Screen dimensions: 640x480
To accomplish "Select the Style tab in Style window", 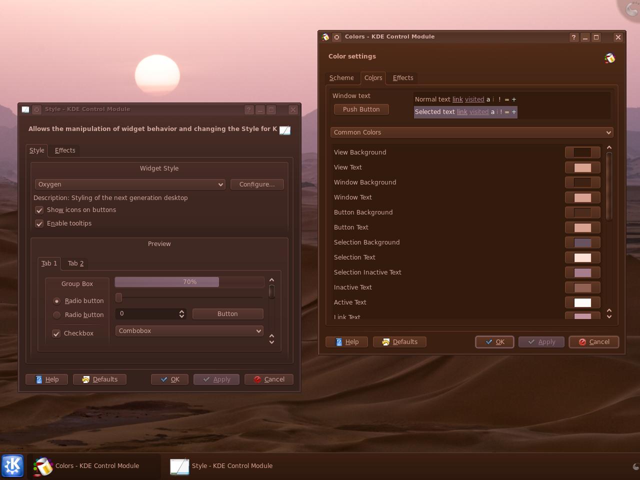I will (x=36, y=150).
